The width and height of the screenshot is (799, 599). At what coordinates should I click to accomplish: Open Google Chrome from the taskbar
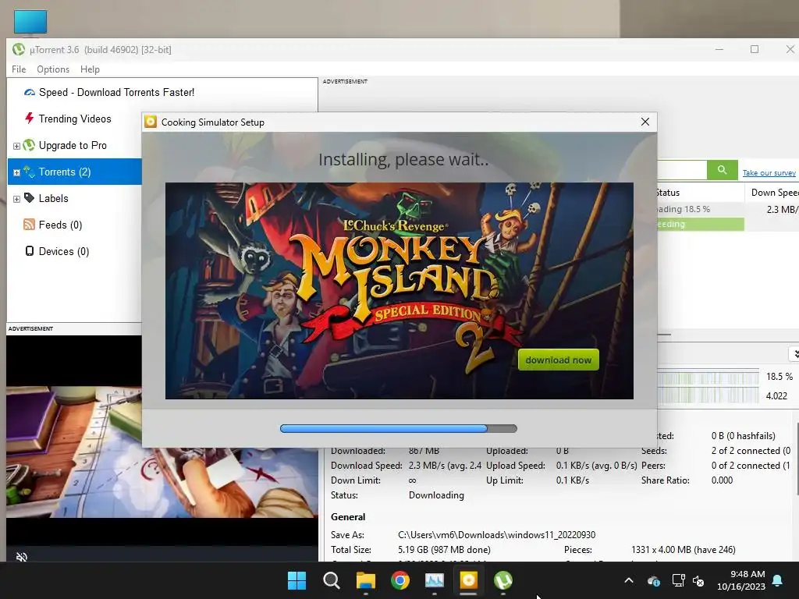tap(400, 580)
